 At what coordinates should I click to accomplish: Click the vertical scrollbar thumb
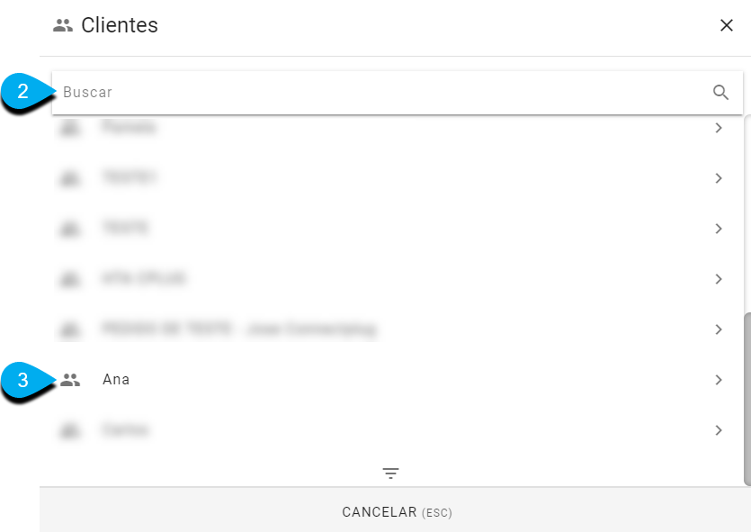(x=747, y=399)
